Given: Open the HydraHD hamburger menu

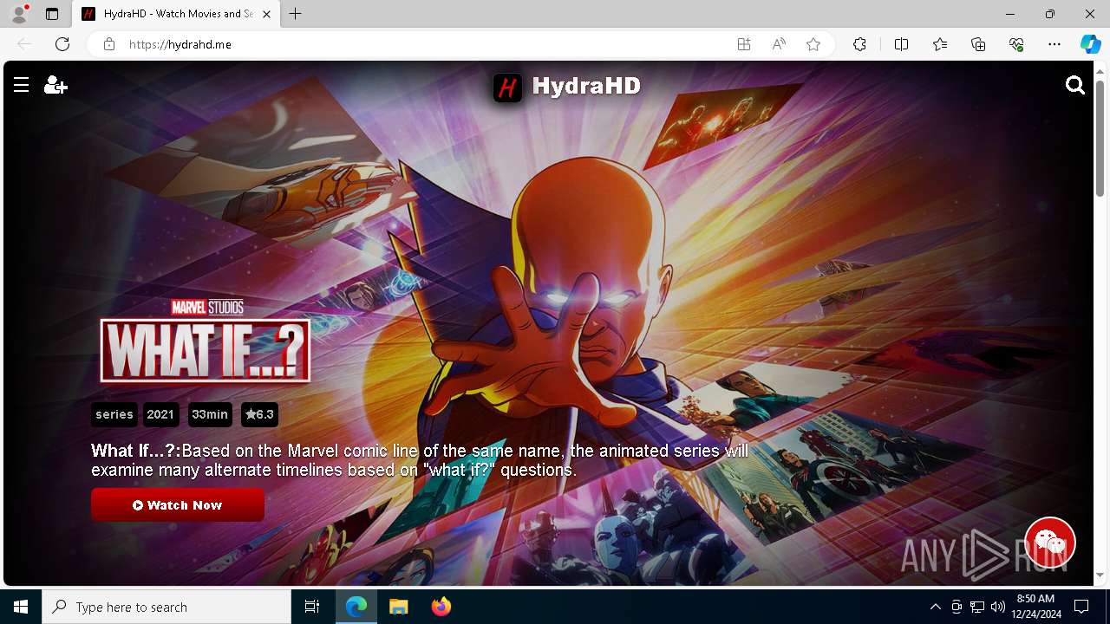Looking at the screenshot, I should click(22, 84).
